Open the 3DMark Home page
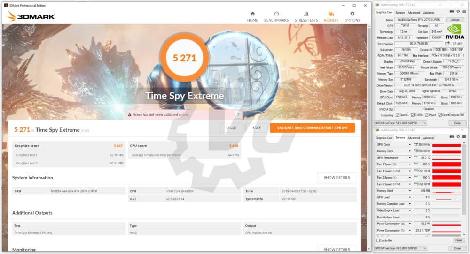470x254 pixels. [x=252, y=16]
